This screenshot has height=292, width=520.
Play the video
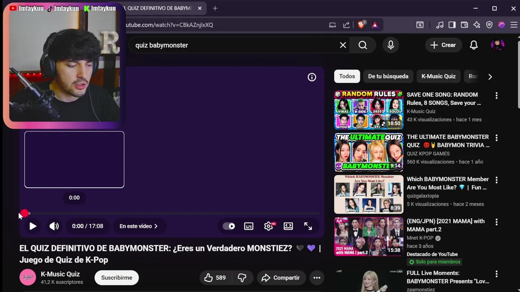click(x=33, y=226)
